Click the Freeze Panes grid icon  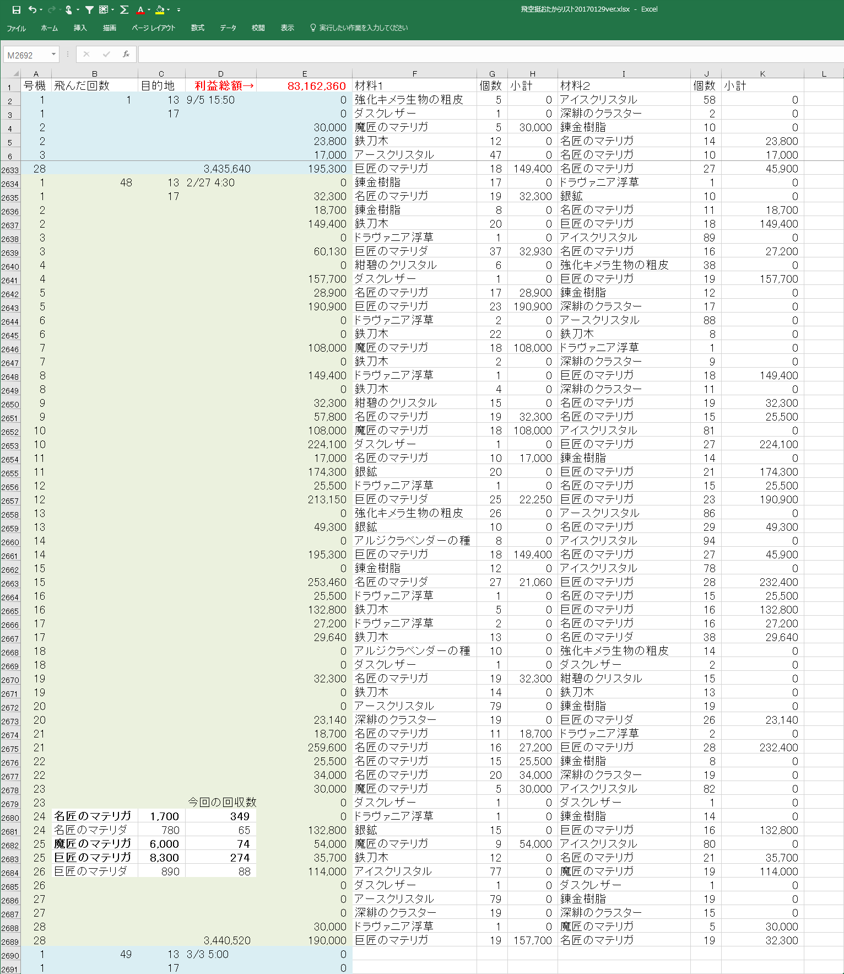[104, 10]
